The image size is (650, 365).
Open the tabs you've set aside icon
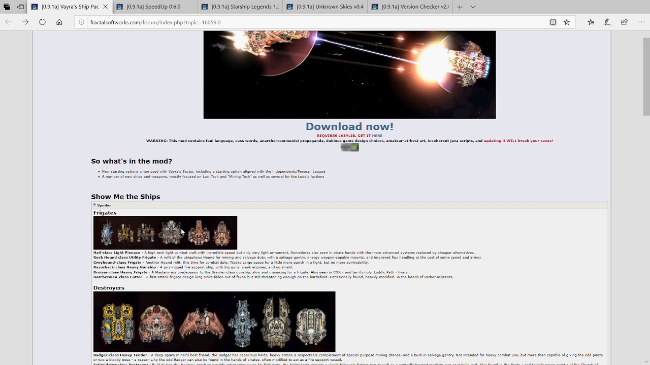point(7,7)
